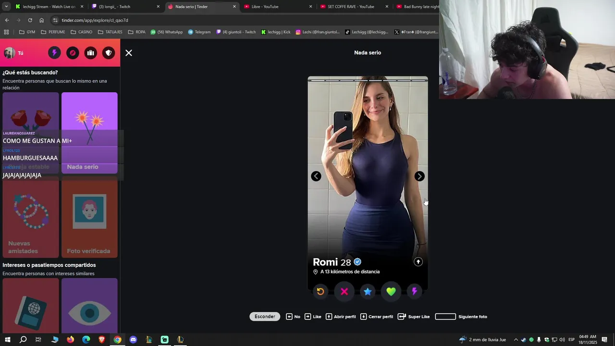This screenshot has height=346, width=615.
Task: Click the Super Like shortcut hint
Action: click(x=414, y=317)
